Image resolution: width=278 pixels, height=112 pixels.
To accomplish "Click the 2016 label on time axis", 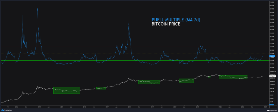I will pos(85,107).
